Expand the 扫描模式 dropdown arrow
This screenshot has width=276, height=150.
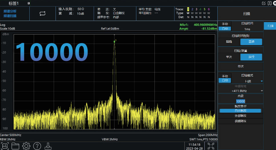[261, 81]
